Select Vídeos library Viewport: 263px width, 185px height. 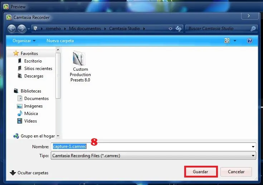point(30,121)
